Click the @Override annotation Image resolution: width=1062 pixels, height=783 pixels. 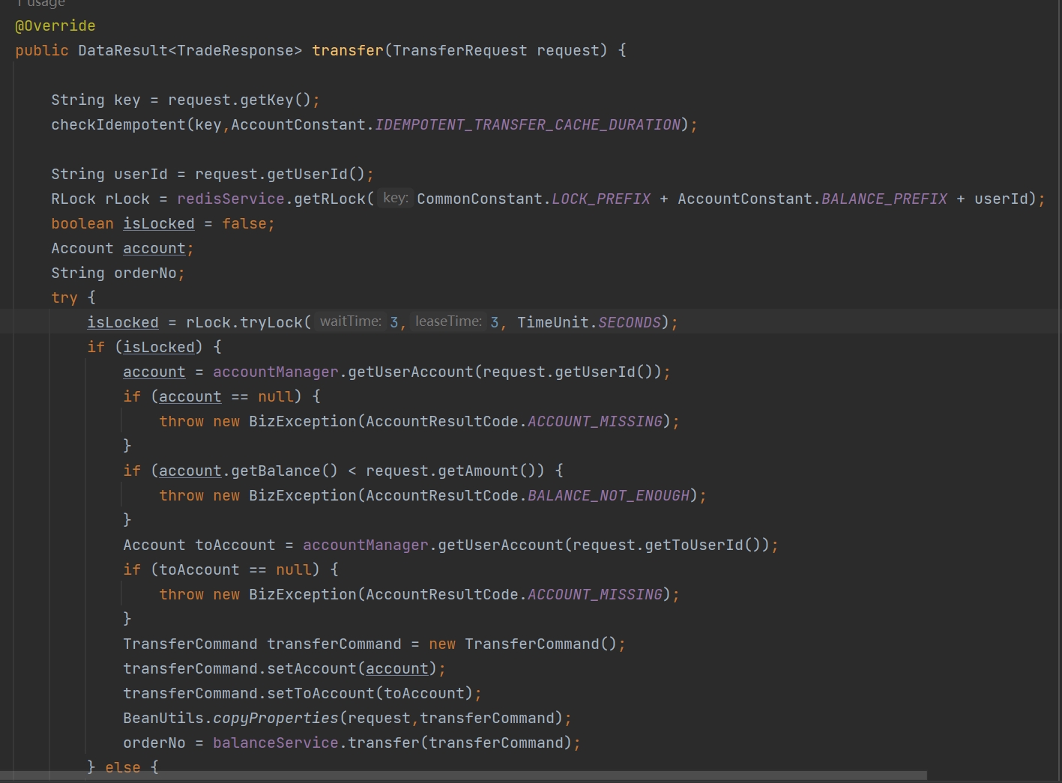[x=55, y=26]
